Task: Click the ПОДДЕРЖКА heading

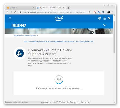Action: 19,25
